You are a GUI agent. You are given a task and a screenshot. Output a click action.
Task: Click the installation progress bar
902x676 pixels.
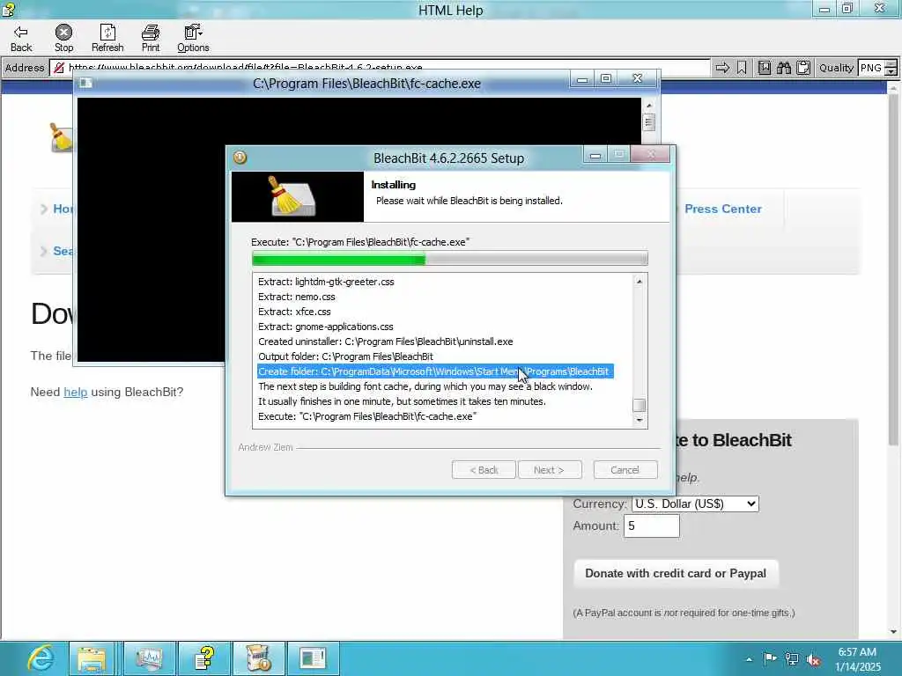450,260
